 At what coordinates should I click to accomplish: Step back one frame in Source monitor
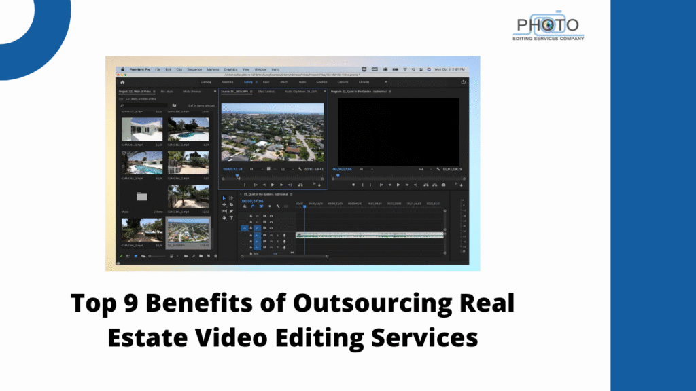(x=264, y=185)
